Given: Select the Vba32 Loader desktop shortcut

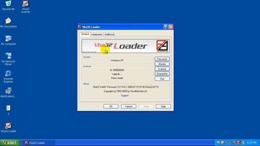Looking at the screenshot, I should [x=8, y=127].
